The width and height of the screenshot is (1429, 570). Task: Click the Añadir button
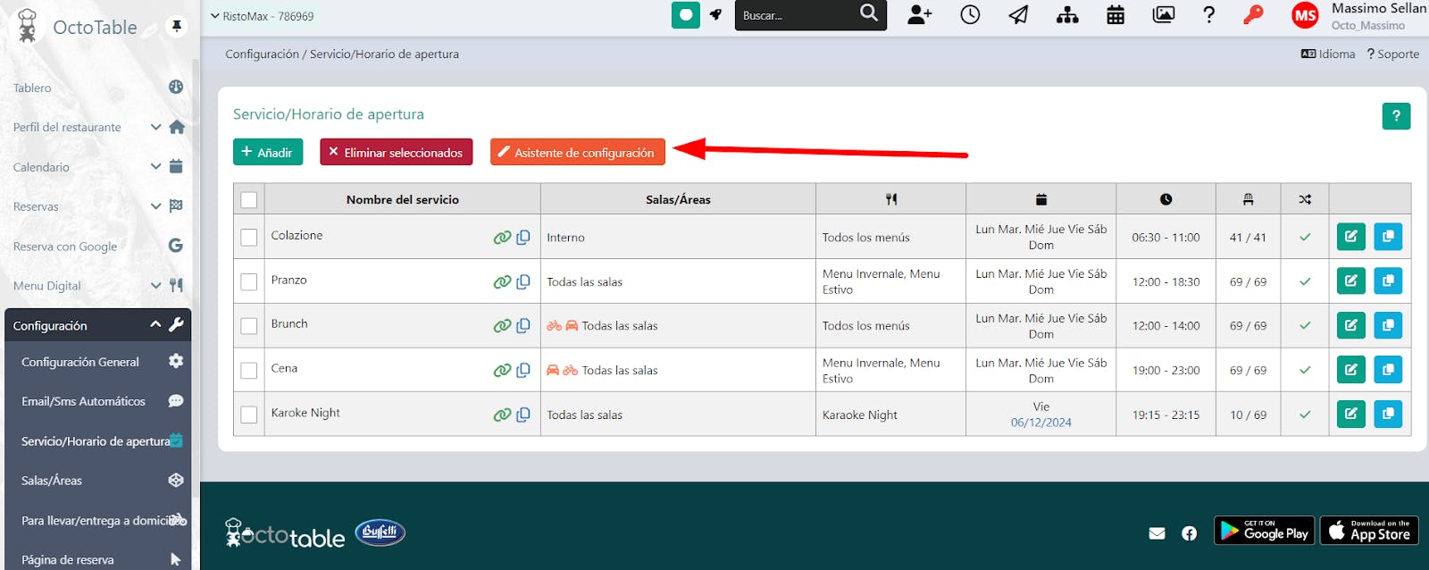point(268,152)
